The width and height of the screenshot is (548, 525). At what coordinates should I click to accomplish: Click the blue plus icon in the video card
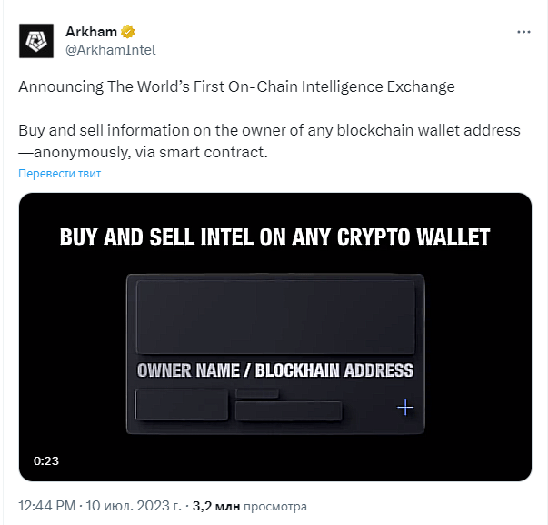click(405, 407)
